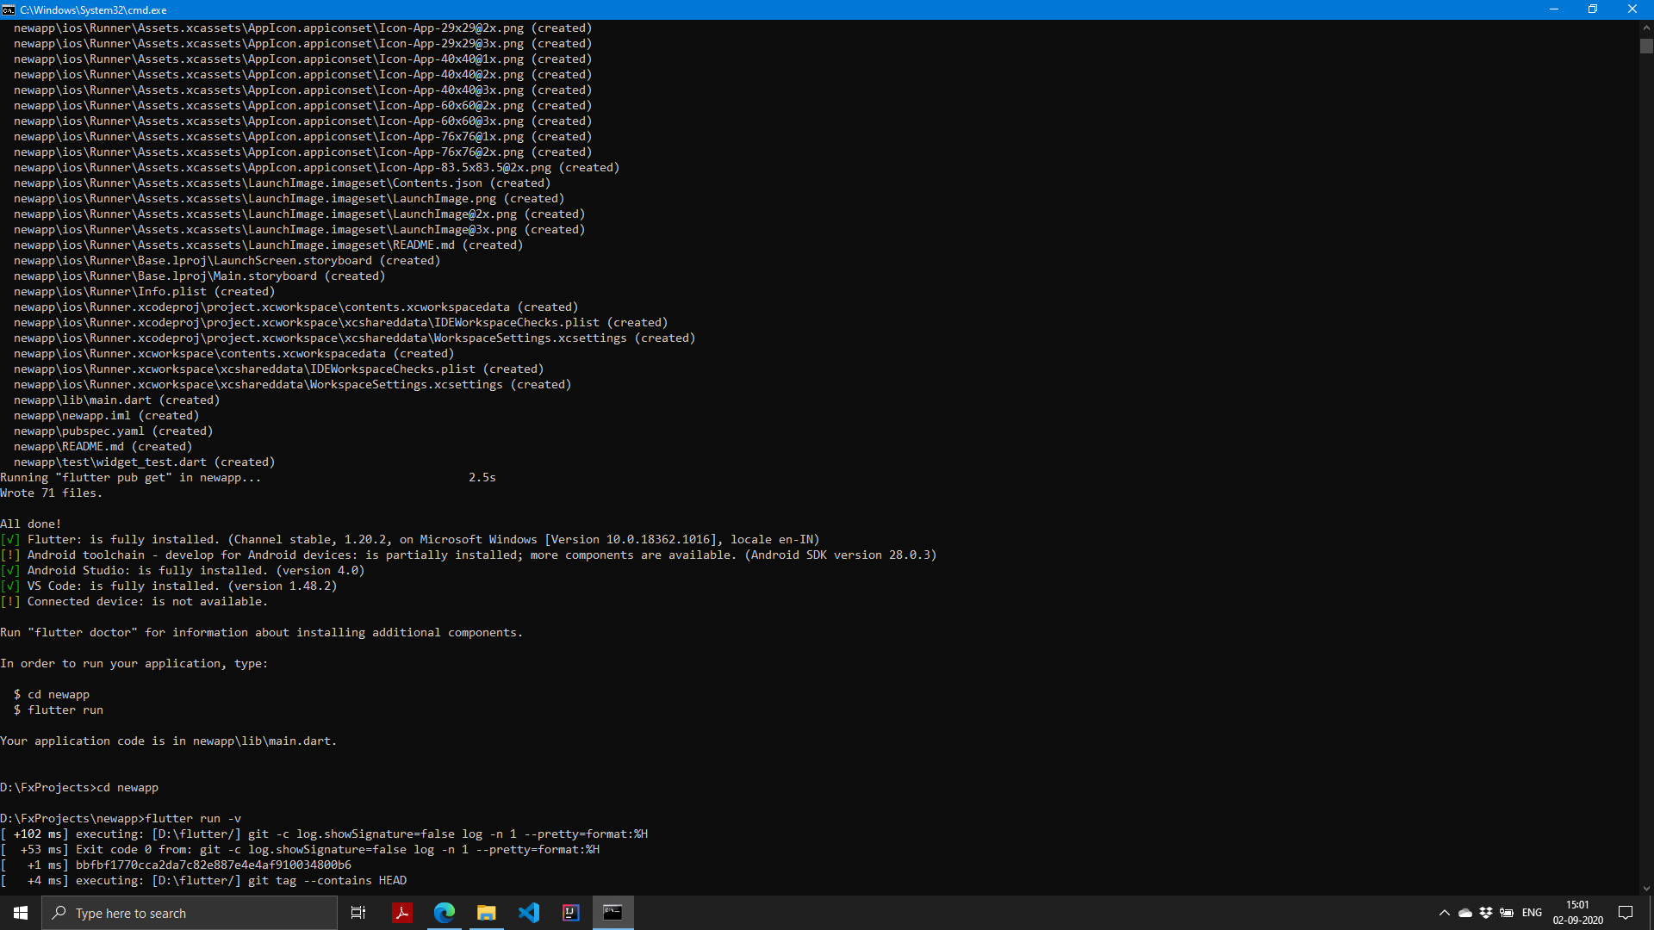Select the active Command Prompt taskbar icon

[613, 913]
